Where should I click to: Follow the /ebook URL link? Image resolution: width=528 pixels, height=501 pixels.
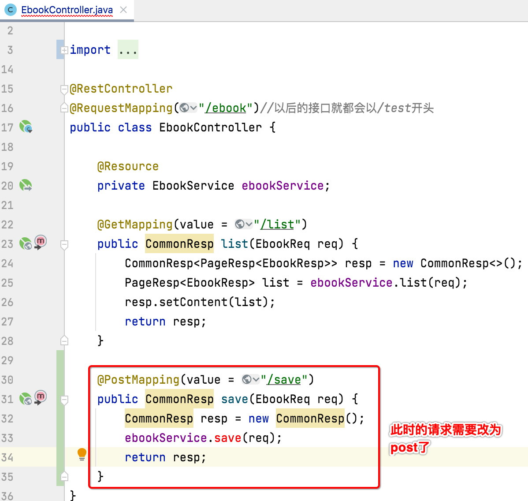pos(226,108)
